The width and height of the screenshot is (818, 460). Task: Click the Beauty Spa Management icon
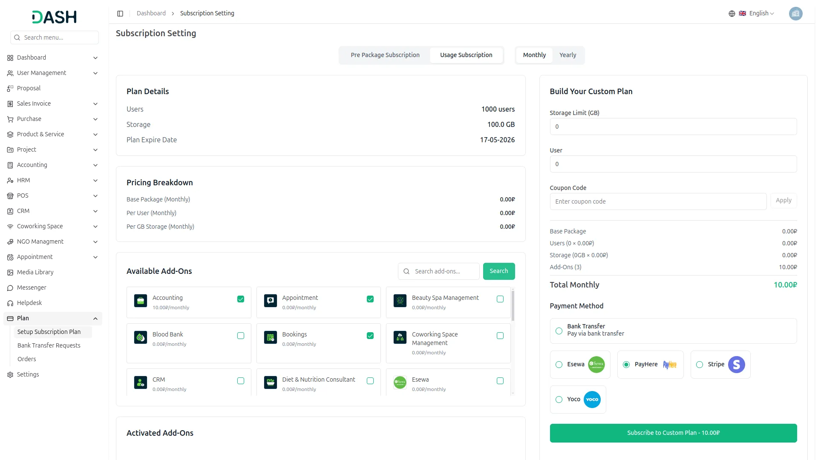400,301
